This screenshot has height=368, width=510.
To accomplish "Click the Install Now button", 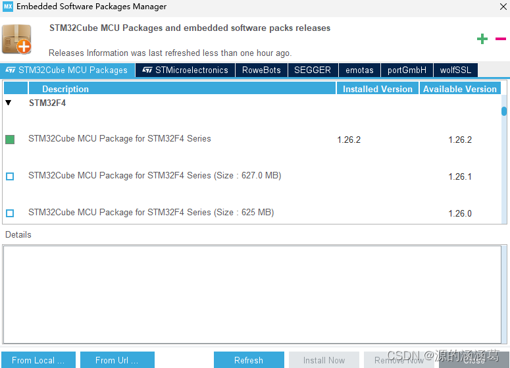I will (324, 360).
